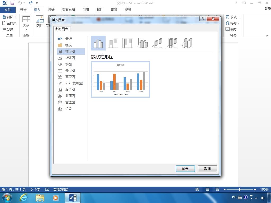Viewport: 271px width, 203px height.
Task: Choose 曲面图 chart category
Action: coord(71,96)
